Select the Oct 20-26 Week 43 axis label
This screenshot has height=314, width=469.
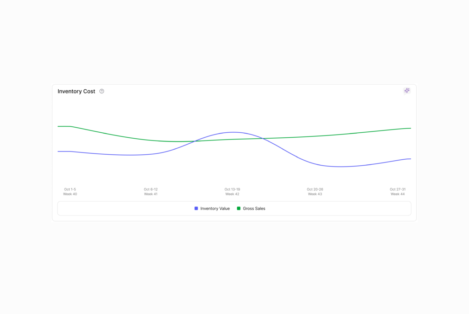pos(315,191)
